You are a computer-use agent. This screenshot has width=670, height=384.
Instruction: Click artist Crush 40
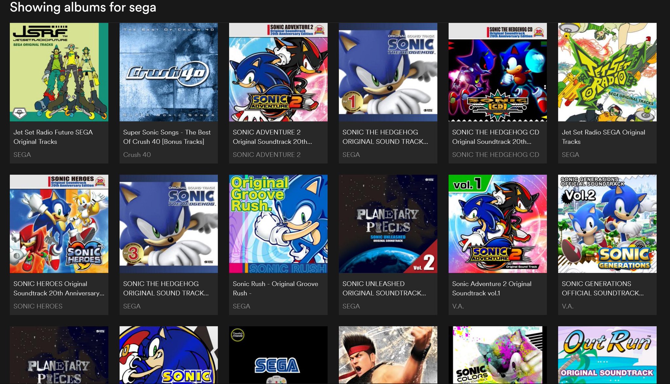click(x=137, y=155)
